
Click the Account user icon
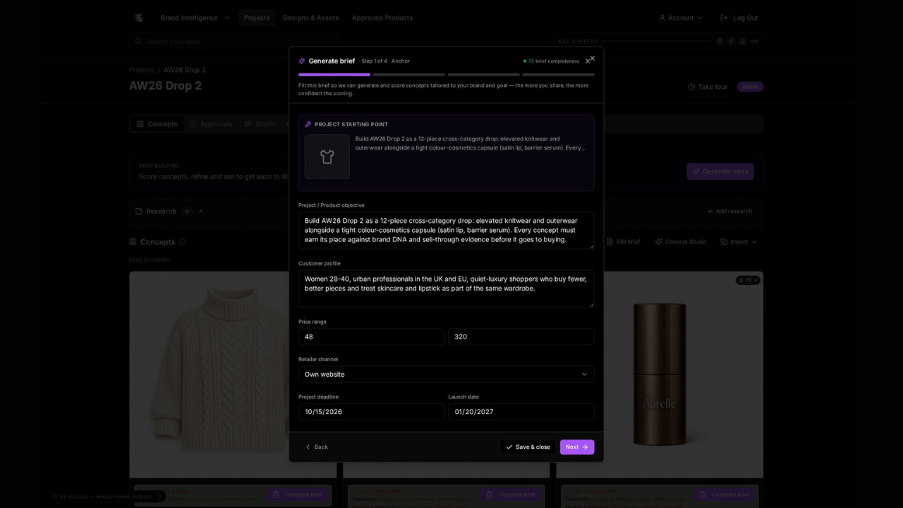pos(662,18)
